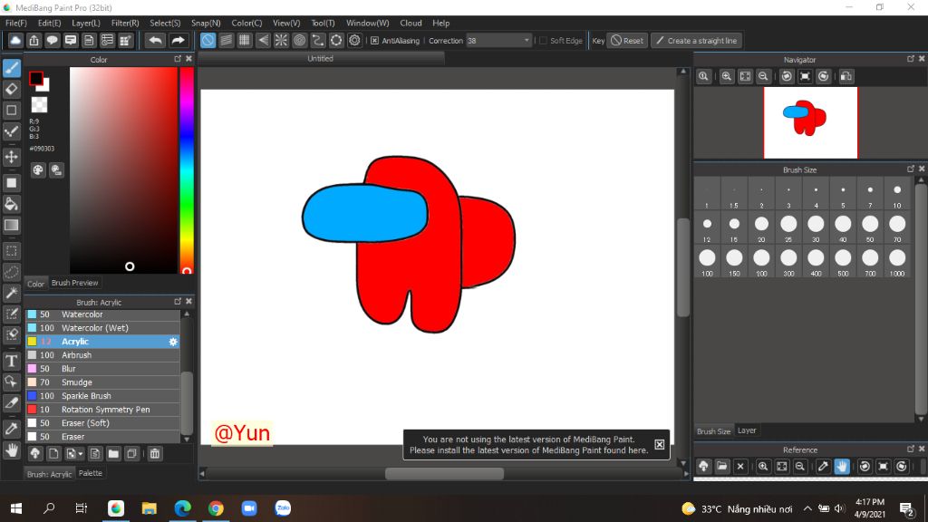This screenshot has width=928, height=522.
Task: Click the Redo arrow
Action: (178, 40)
